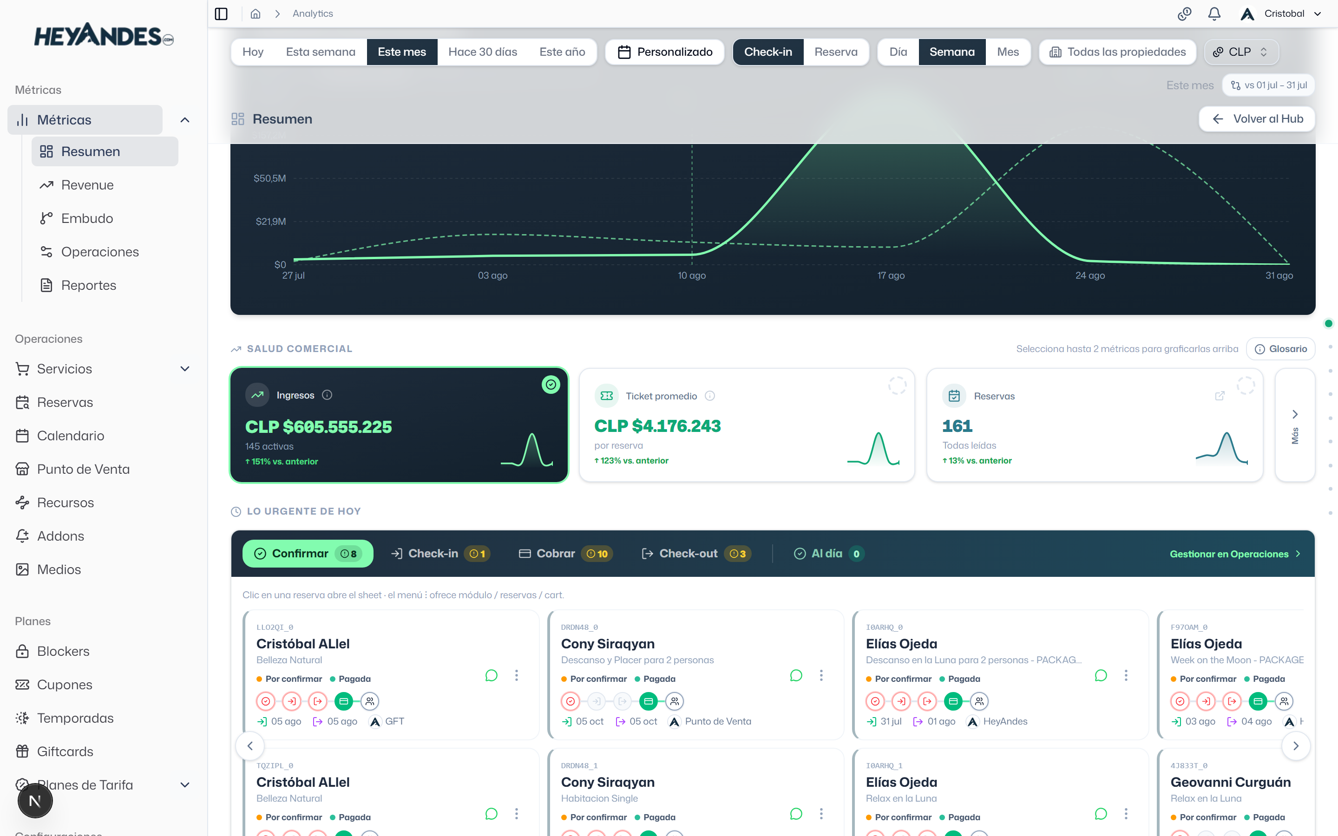The width and height of the screenshot is (1338, 836).
Task: Click the HeyAndes logo
Action: coord(104,35)
